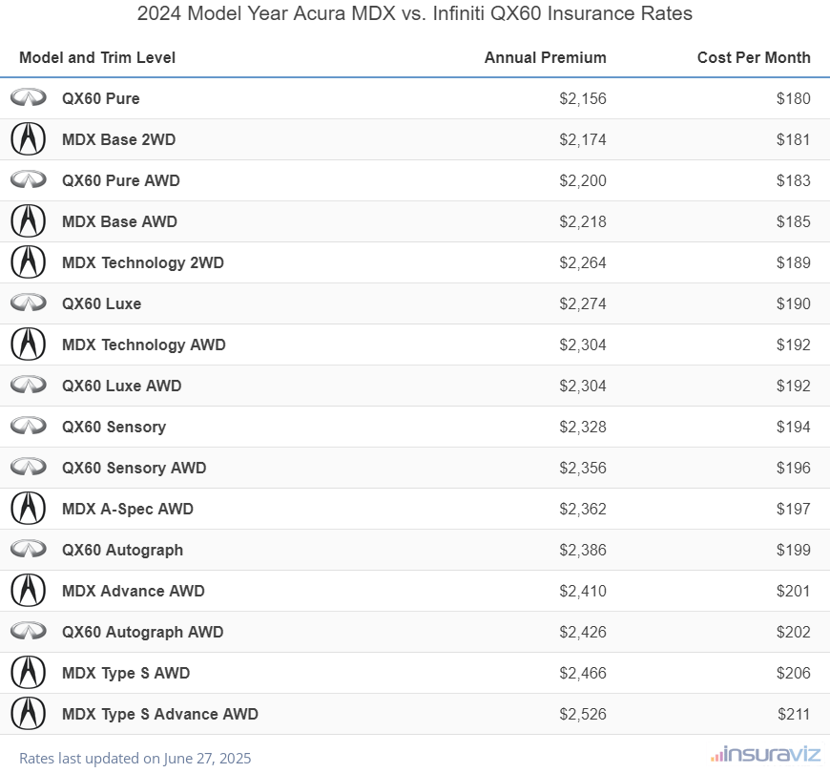
Task: Click the $2,386 annual premium value
Action: 583,550
